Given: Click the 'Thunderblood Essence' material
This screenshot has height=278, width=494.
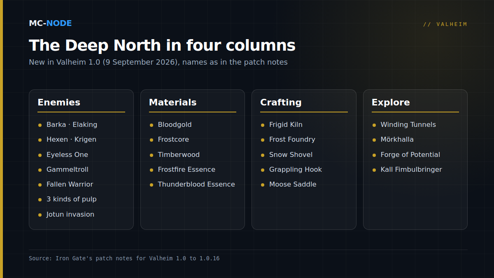Looking at the screenshot, I should pos(196,184).
